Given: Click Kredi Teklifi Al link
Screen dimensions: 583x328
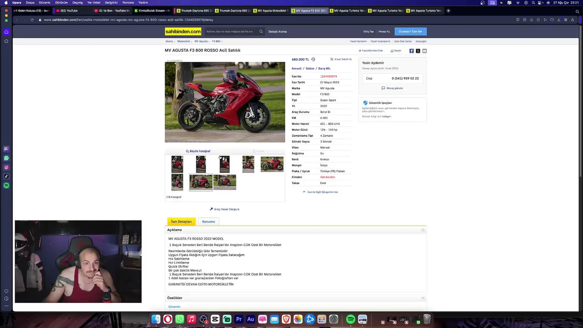Looking at the screenshot, I should point(341,59).
